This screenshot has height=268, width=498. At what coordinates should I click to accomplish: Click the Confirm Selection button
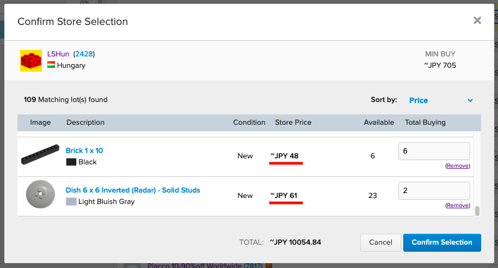pos(442,243)
